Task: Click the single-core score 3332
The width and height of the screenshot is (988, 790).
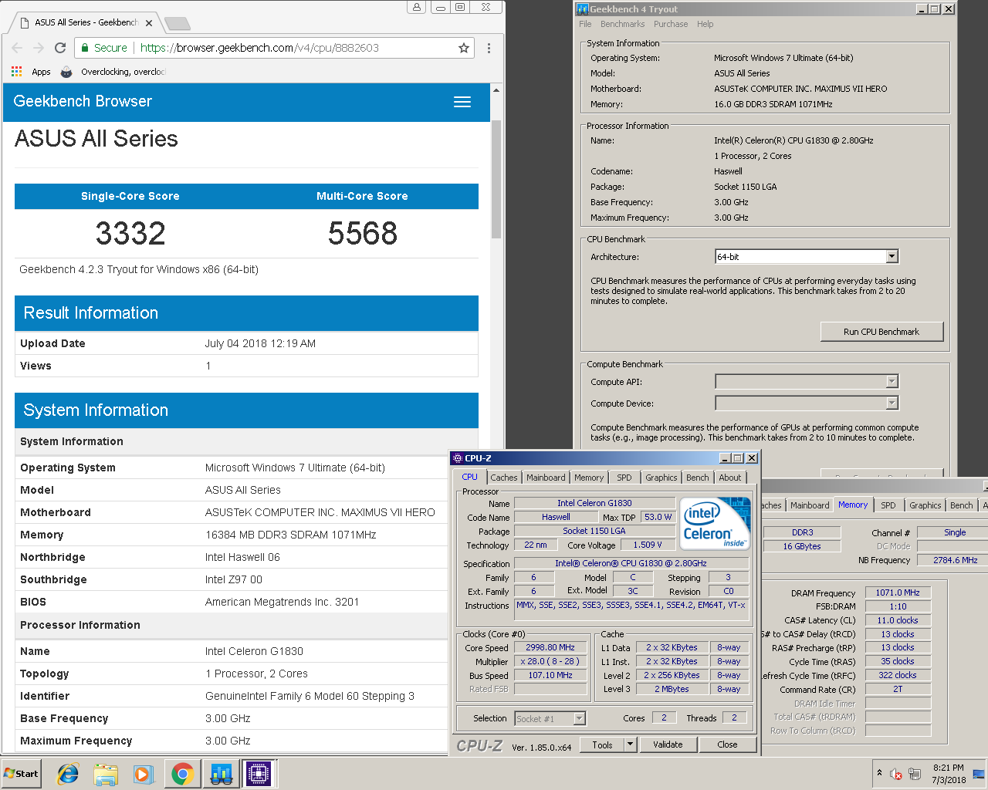Action: click(x=130, y=234)
